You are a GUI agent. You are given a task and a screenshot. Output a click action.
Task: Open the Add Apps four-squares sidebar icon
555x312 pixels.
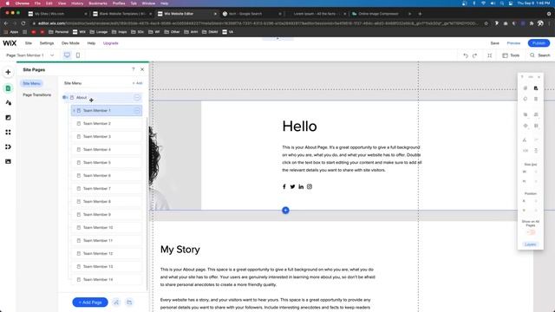coord(8,133)
